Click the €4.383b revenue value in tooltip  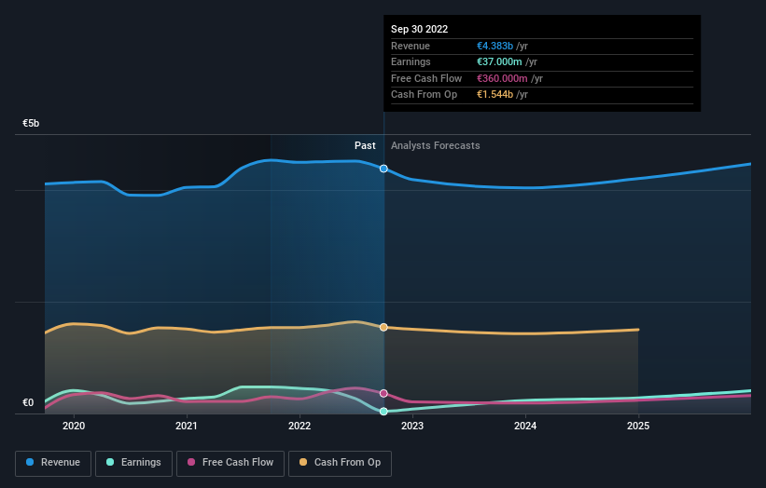click(494, 46)
